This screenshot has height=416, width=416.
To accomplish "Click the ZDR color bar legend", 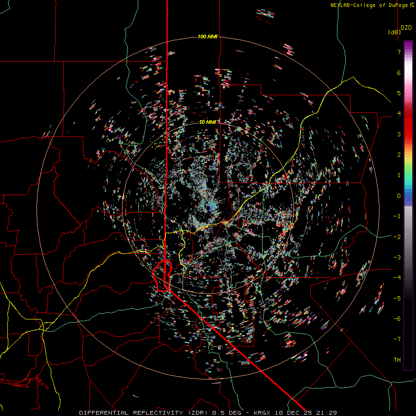I will (408, 205).
